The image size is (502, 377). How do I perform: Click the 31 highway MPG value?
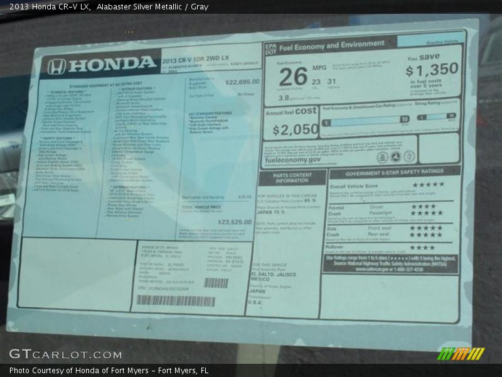click(x=331, y=82)
